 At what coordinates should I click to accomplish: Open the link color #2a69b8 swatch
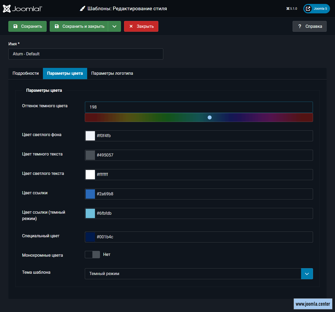point(90,194)
